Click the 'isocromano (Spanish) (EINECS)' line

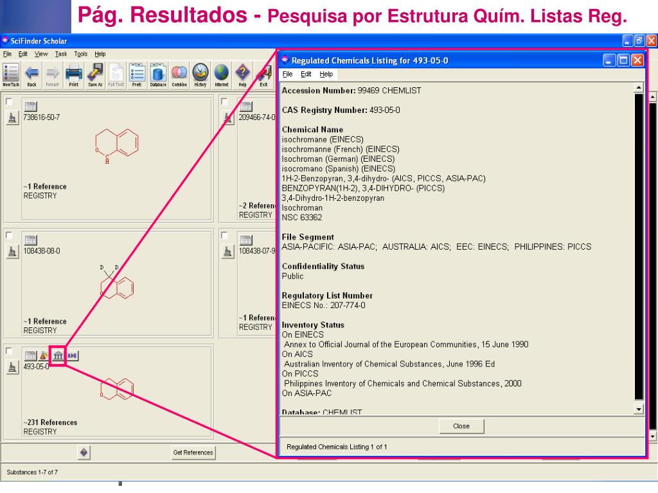coord(338,169)
